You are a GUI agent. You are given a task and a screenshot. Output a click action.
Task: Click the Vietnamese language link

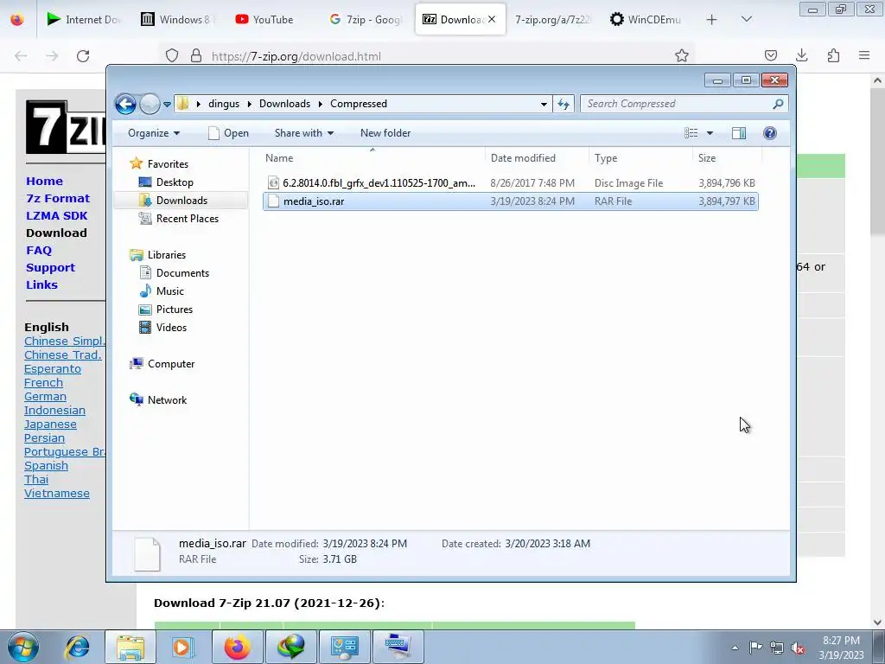coord(57,494)
